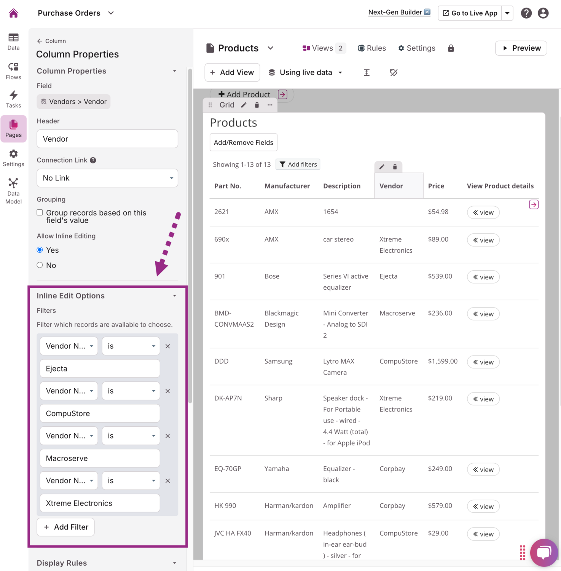561x571 pixels.
Task: Open the Rules tab
Action: 372,48
